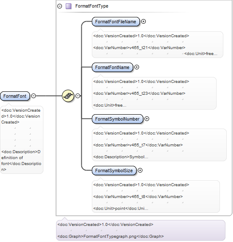Collapse the sequence compositor children

(x=78, y=96)
